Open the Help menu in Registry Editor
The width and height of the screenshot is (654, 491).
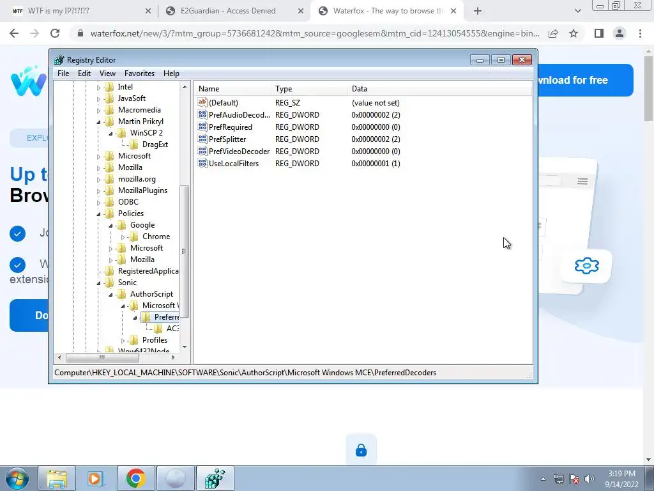click(x=171, y=74)
